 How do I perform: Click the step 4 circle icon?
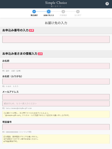tap(78, 12)
